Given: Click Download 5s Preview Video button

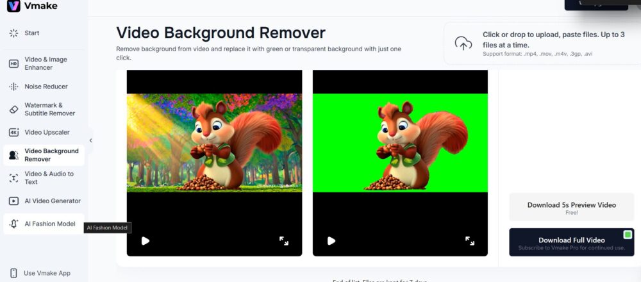Looking at the screenshot, I should point(572,207).
